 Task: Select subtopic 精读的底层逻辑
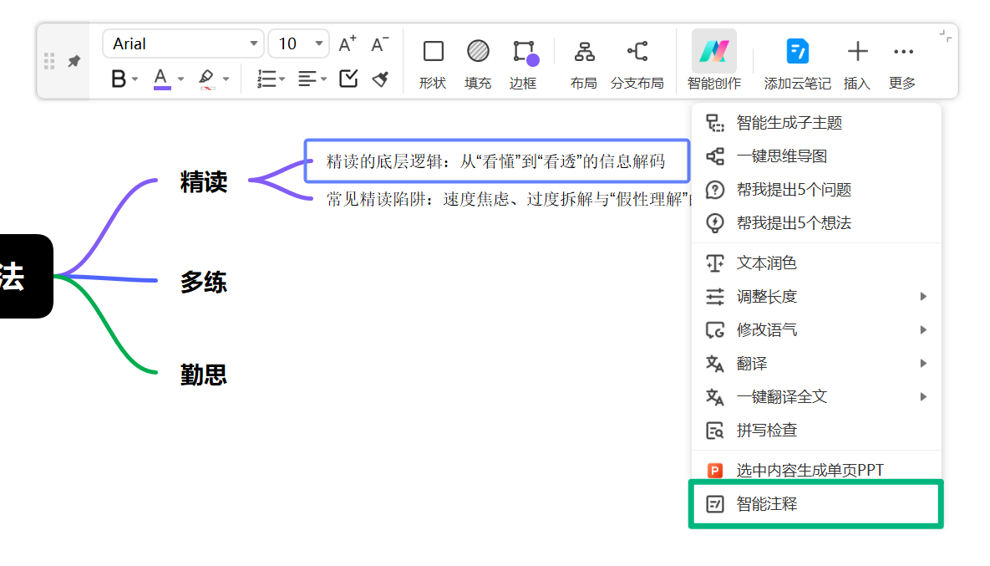pos(496,161)
